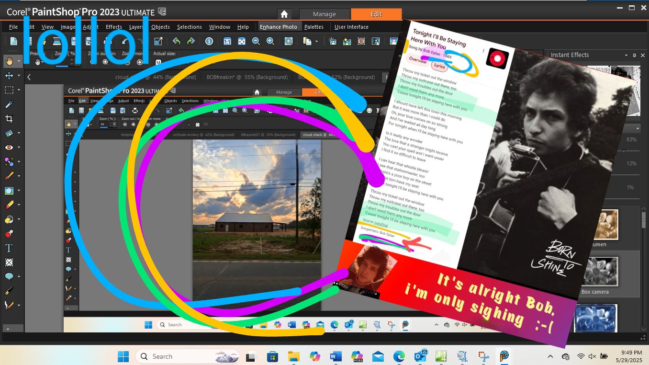
Task: Select the Paint Brush tool
Action: [9, 176]
